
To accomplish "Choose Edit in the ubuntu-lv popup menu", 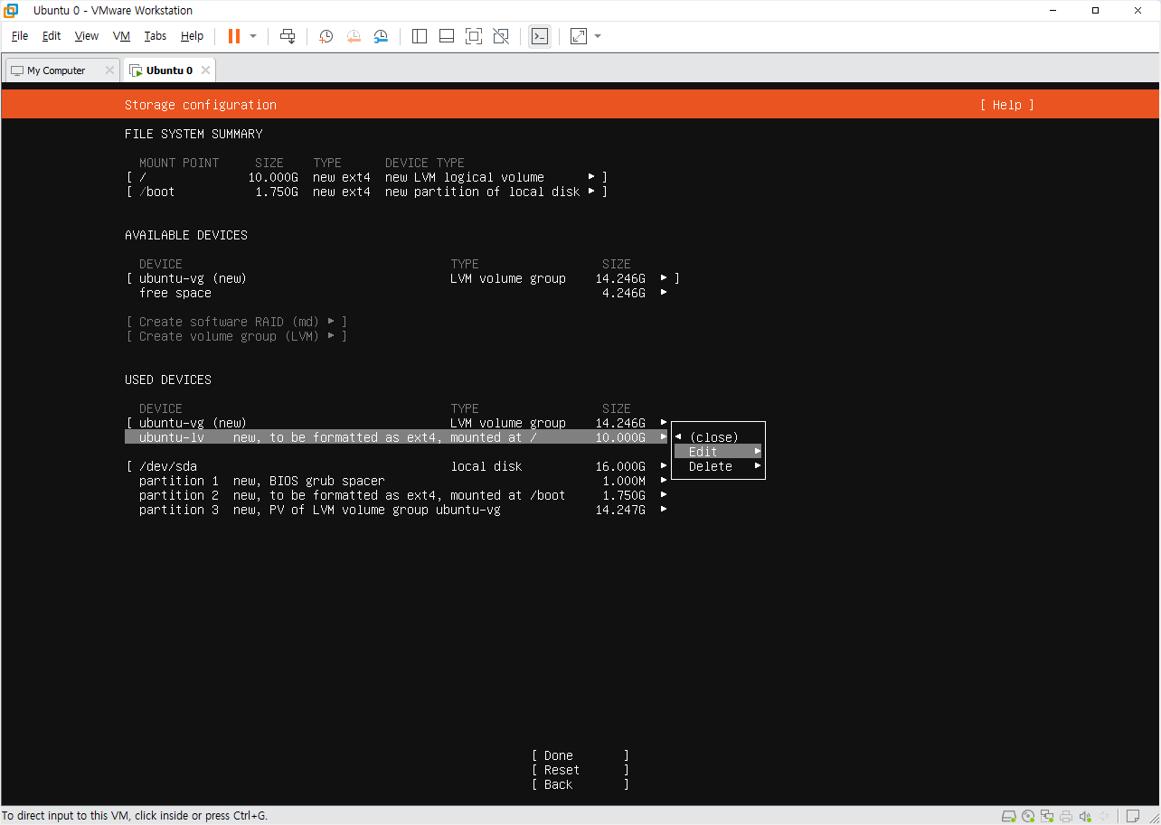I will coord(719,452).
